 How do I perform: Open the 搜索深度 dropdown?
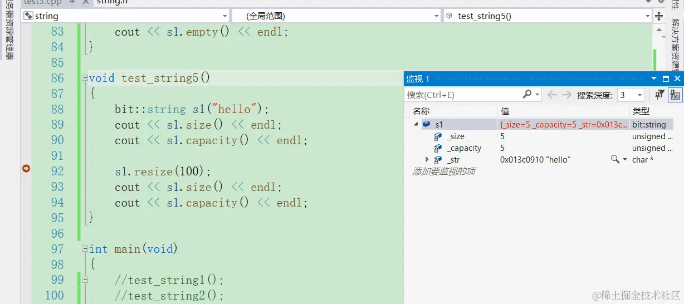click(x=640, y=95)
